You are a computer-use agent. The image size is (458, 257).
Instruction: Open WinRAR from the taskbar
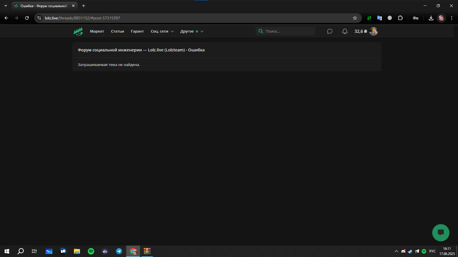[147, 251]
